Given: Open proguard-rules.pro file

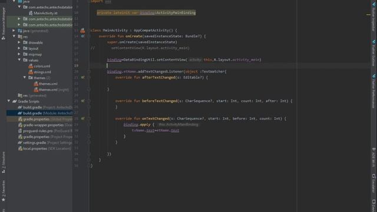Looking at the screenshot, I should 48,131.
